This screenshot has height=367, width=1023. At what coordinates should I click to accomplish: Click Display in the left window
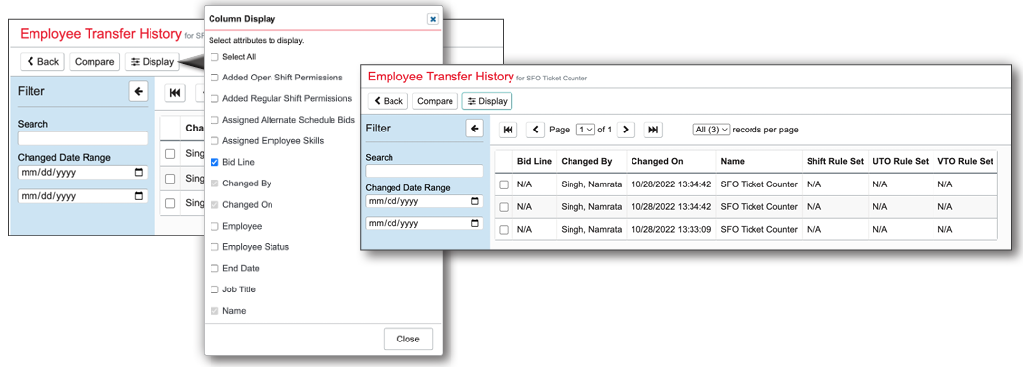(x=152, y=62)
